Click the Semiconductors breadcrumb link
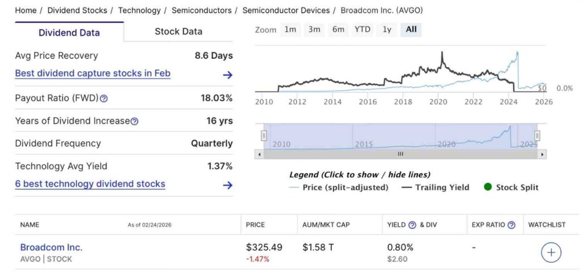This screenshot has height=274, width=580. click(x=201, y=10)
